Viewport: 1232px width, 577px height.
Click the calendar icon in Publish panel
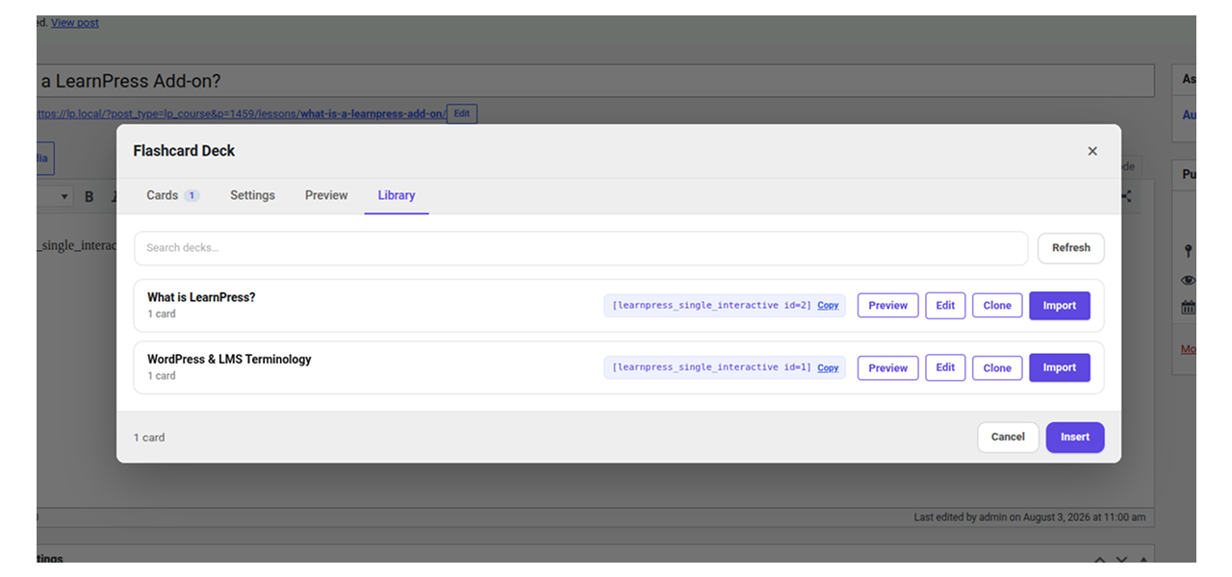click(1189, 308)
